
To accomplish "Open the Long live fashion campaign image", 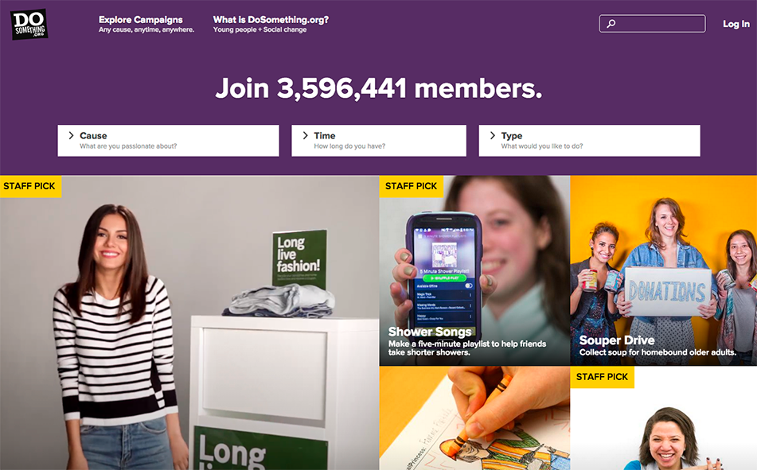I will coord(189,323).
